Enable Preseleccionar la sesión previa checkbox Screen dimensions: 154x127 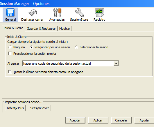point(10,54)
